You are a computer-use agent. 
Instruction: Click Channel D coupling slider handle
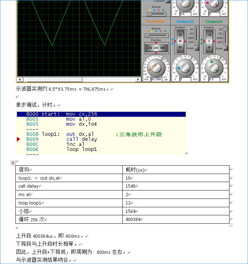226,29
